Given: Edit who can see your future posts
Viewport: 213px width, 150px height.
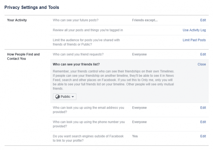Looking at the screenshot, I should (x=203, y=20).
